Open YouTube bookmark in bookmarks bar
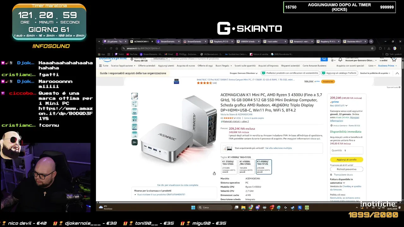This screenshot has height=227, width=404. point(132,54)
